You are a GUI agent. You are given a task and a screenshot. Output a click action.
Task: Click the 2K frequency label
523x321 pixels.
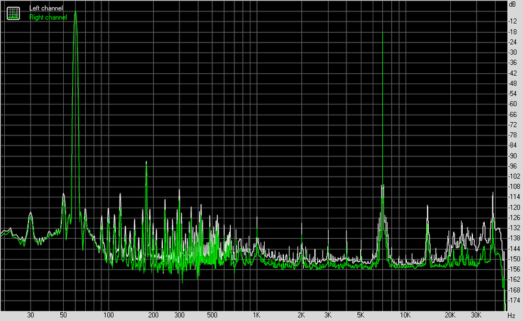[301, 315]
